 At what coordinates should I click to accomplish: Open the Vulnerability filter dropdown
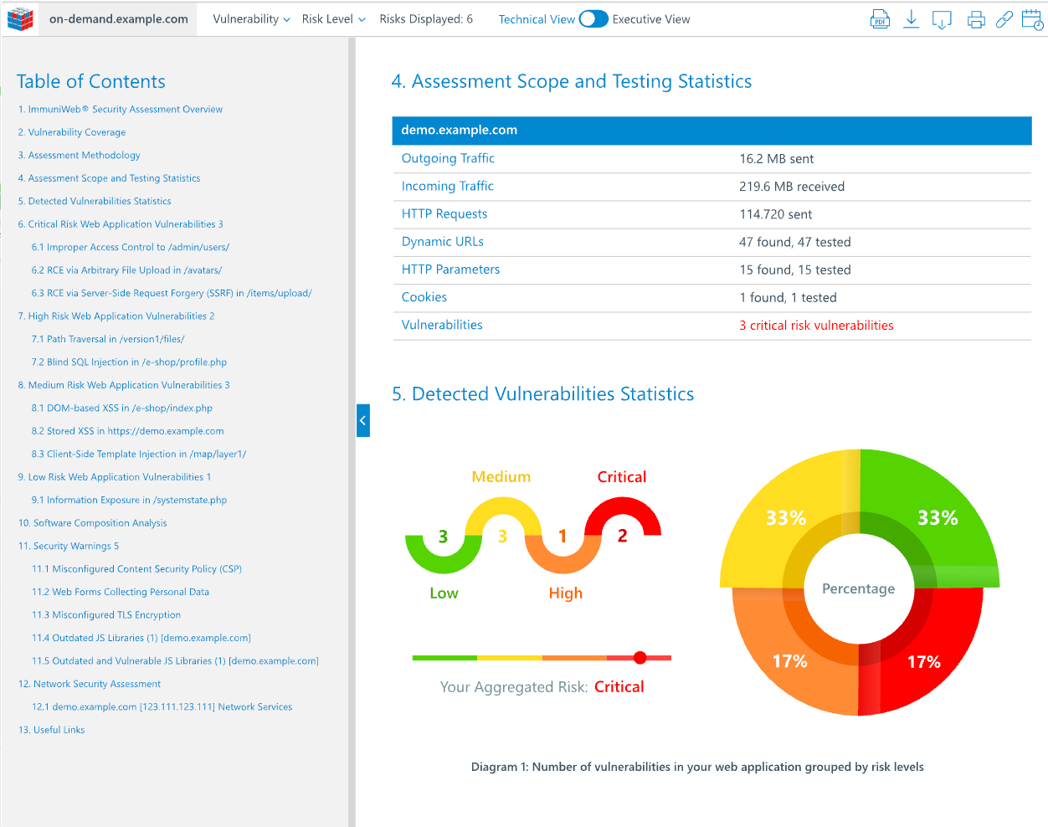251,19
